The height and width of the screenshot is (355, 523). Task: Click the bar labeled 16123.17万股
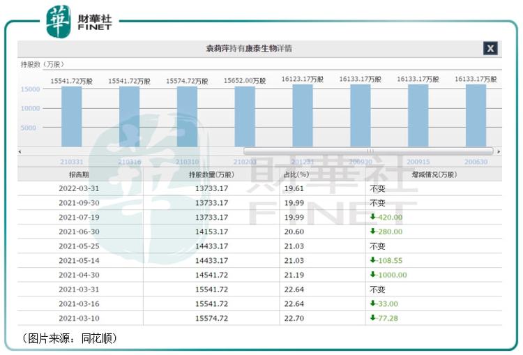coord(303,115)
